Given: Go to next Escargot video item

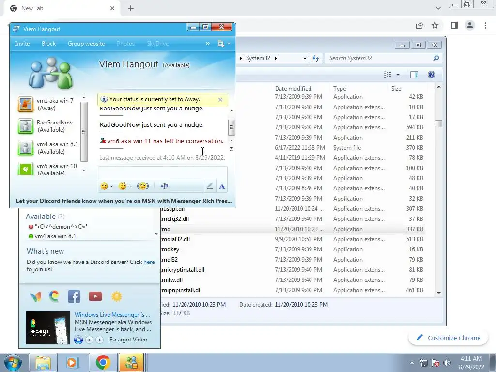Looking at the screenshot, I should pos(100,340).
